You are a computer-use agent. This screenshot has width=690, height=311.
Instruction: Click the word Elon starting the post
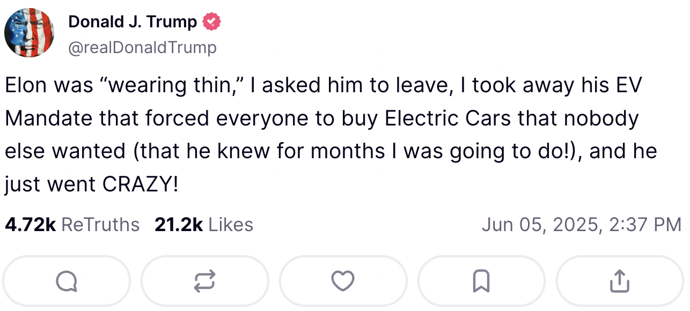[x=26, y=86]
